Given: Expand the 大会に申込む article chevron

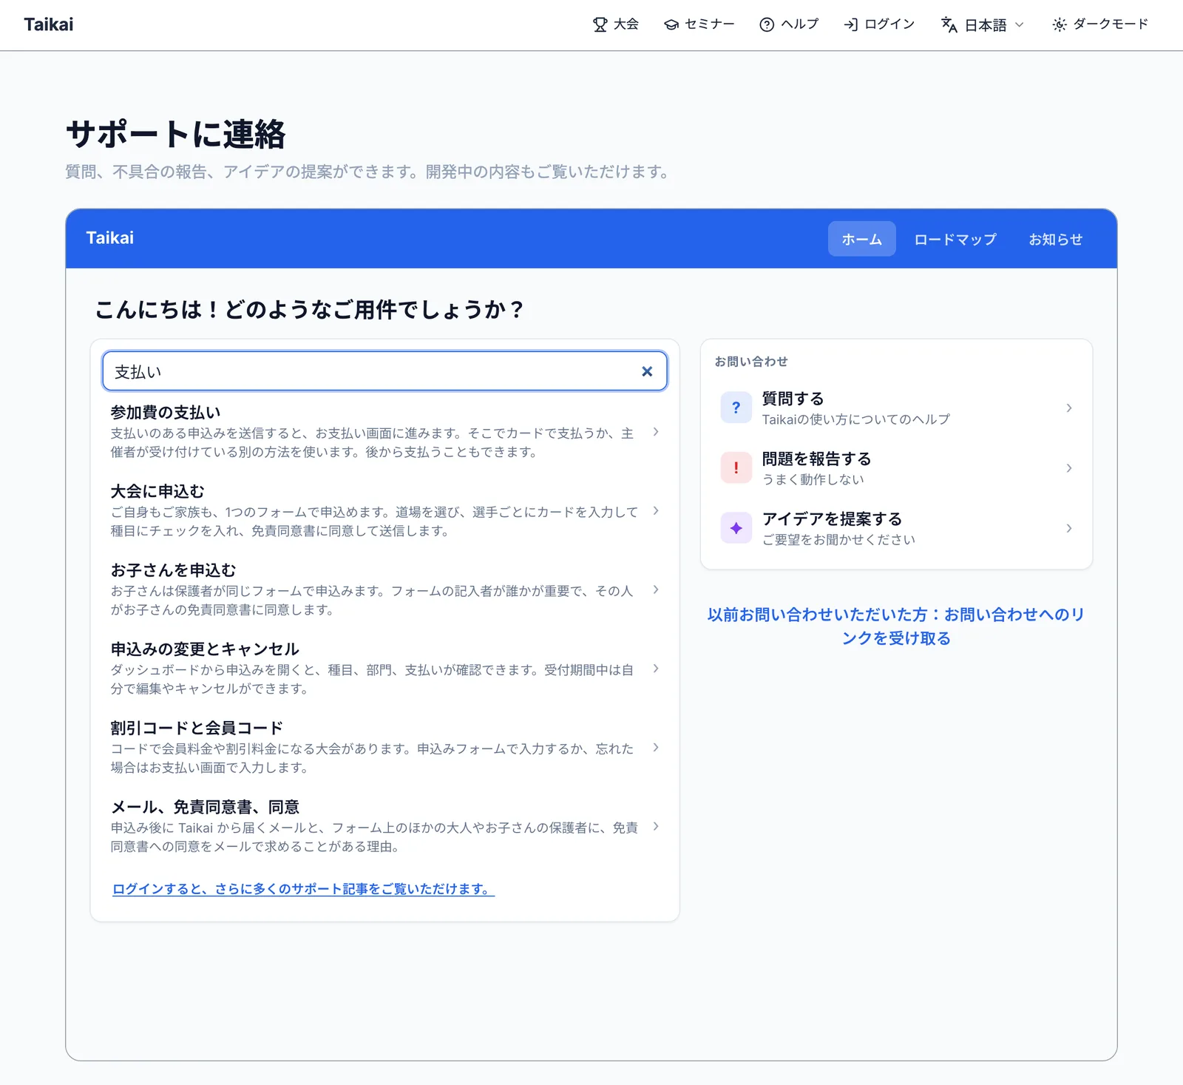Looking at the screenshot, I should coord(656,511).
